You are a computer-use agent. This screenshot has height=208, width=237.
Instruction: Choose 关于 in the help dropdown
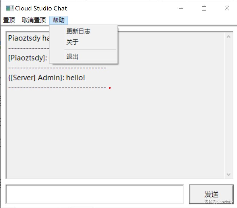(x=72, y=42)
